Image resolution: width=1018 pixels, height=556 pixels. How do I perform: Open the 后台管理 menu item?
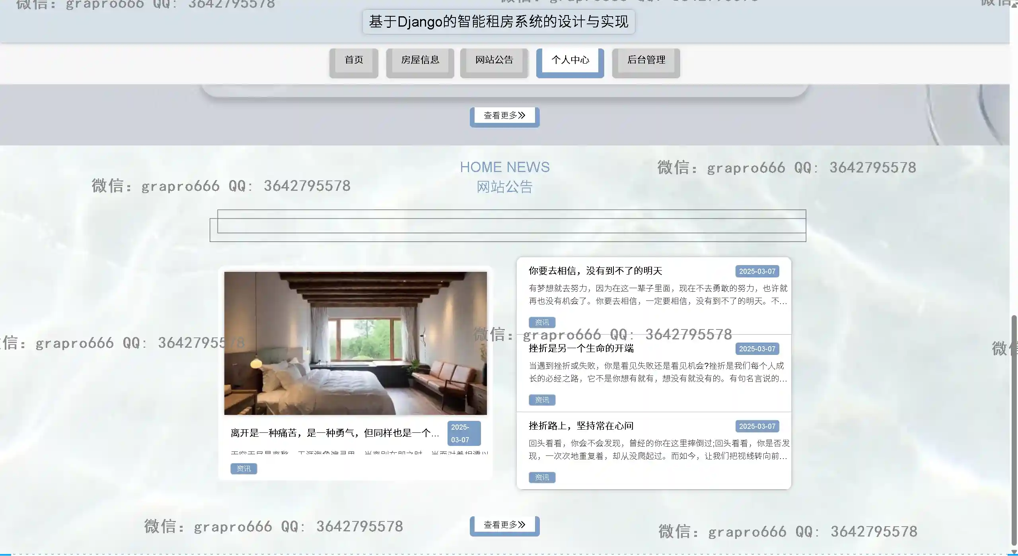pyautogui.click(x=646, y=60)
